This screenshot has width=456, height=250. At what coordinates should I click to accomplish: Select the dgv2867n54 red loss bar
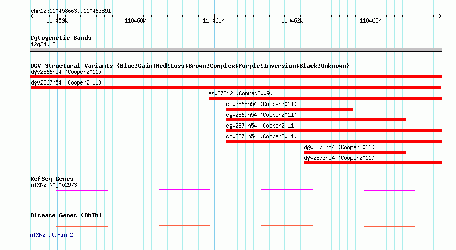pyautogui.click(x=236, y=88)
